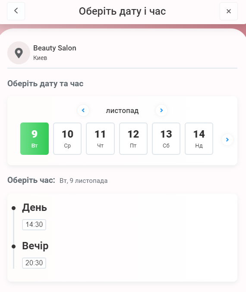Select Thursday the 11th
The image size is (246, 292).
(x=100, y=138)
